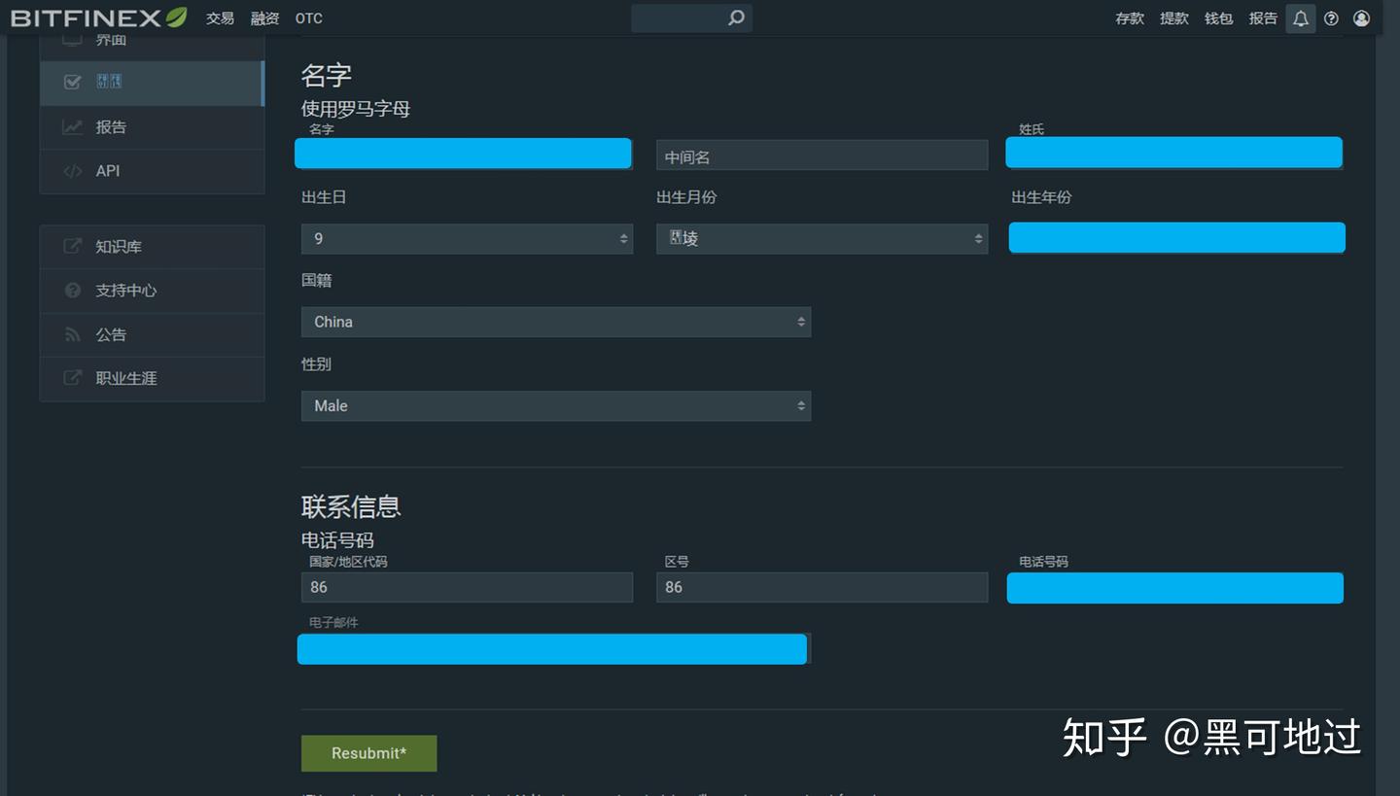This screenshot has height=796, width=1400.
Task: Select the 交易 menu item
Action: [x=220, y=17]
